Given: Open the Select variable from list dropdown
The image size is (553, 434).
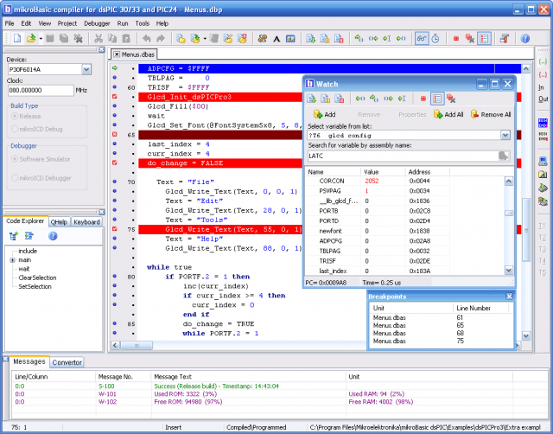Looking at the screenshot, I should tap(505, 135).
